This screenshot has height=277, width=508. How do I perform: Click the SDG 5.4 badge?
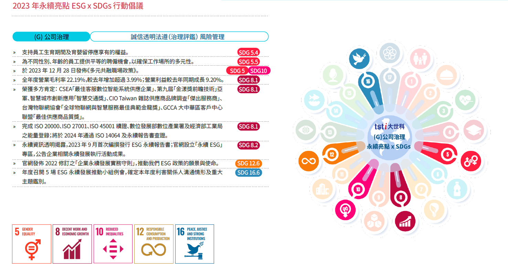point(248,52)
